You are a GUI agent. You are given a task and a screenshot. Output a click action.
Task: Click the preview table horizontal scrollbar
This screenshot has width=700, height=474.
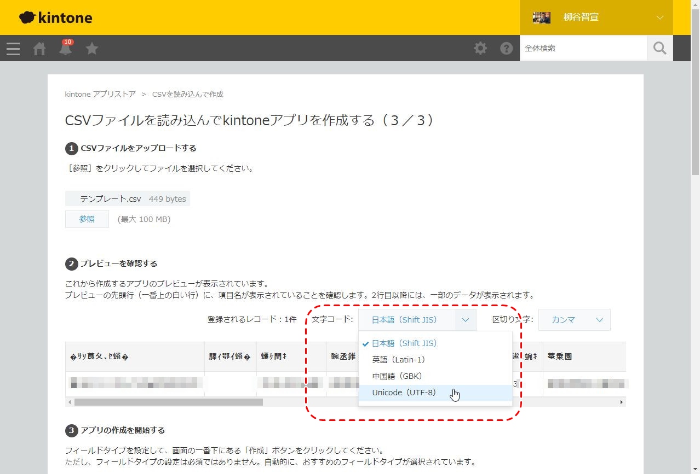click(x=168, y=402)
